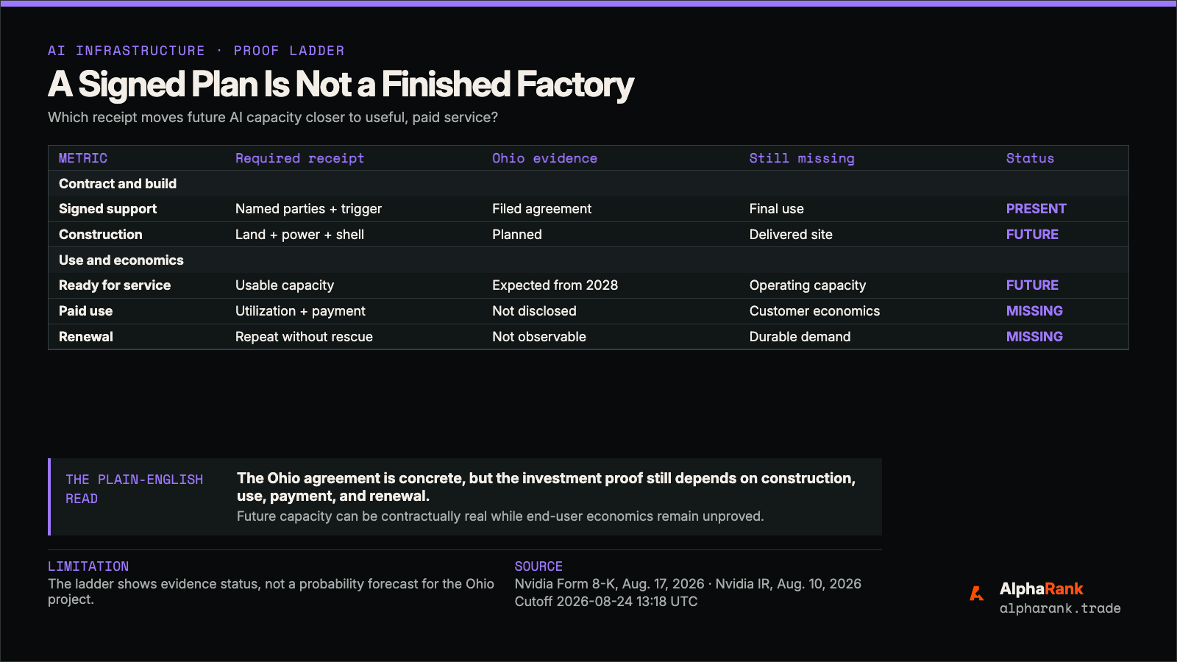This screenshot has height=662, width=1177.
Task: Click the LIMITATION heading
Action: [88, 566]
